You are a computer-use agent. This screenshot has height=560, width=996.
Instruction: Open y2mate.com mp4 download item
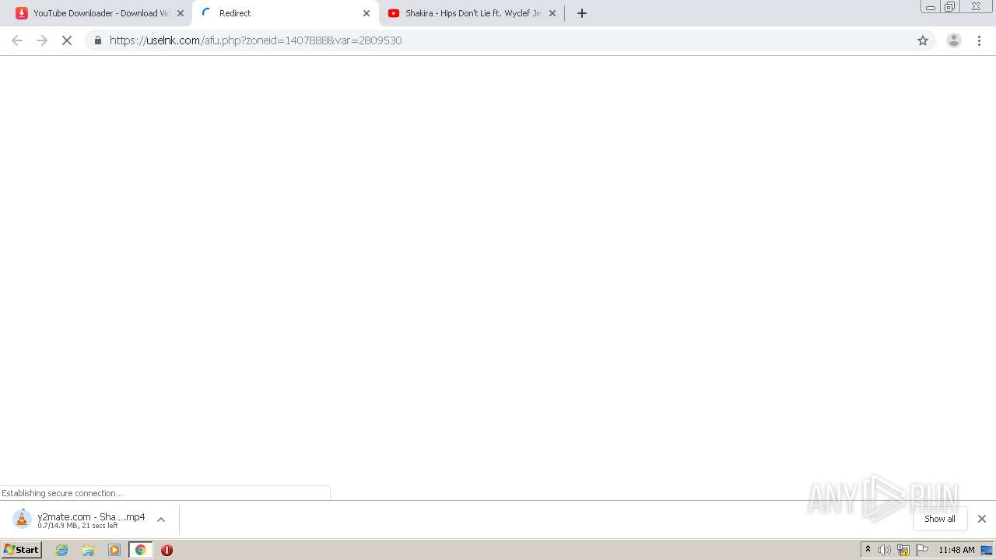point(91,520)
